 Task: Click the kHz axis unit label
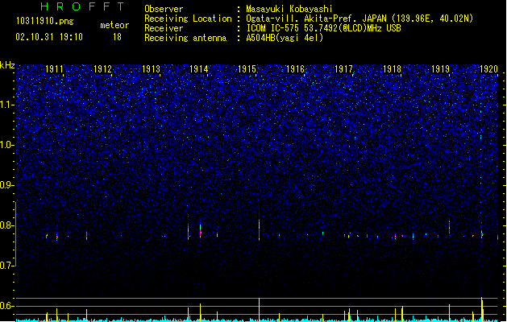pyautogui.click(x=7, y=65)
